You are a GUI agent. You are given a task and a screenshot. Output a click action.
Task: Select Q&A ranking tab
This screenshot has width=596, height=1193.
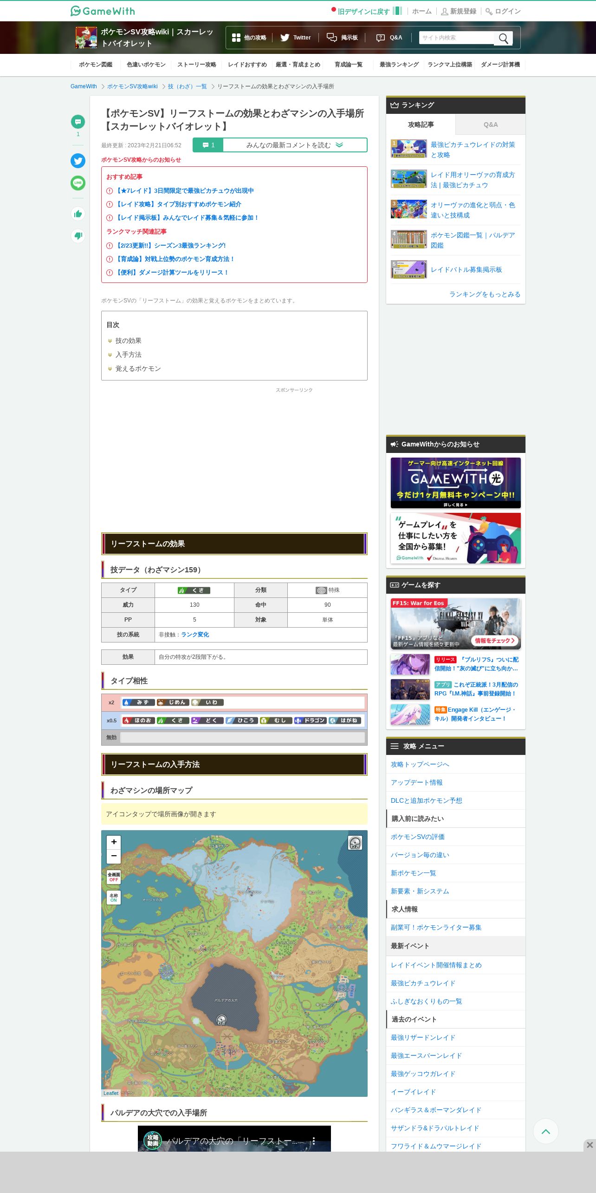pyautogui.click(x=491, y=125)
